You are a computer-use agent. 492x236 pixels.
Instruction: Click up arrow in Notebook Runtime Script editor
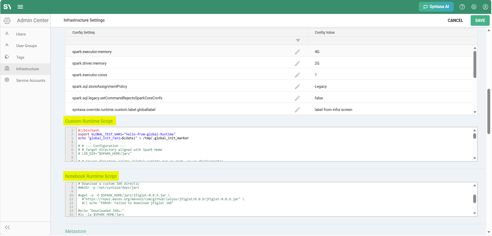point(475,185)
